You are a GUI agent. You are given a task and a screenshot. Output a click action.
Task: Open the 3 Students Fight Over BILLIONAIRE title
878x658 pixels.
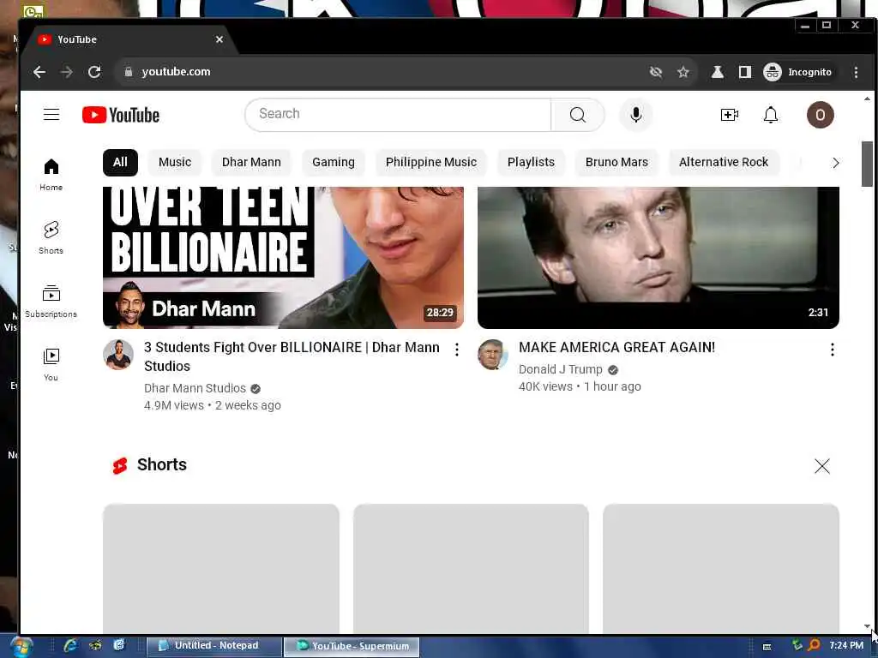click(292, 356)
